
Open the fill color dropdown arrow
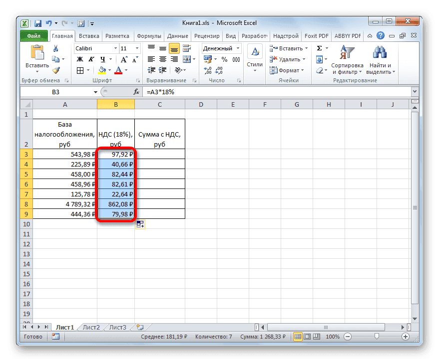pos(109,70)
